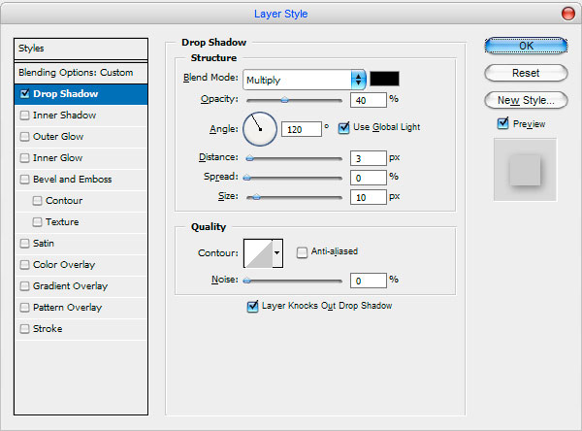Viewport: 582px width, 431px height.
Task: Click the Opacity slider handle
Action: (284, 100)
